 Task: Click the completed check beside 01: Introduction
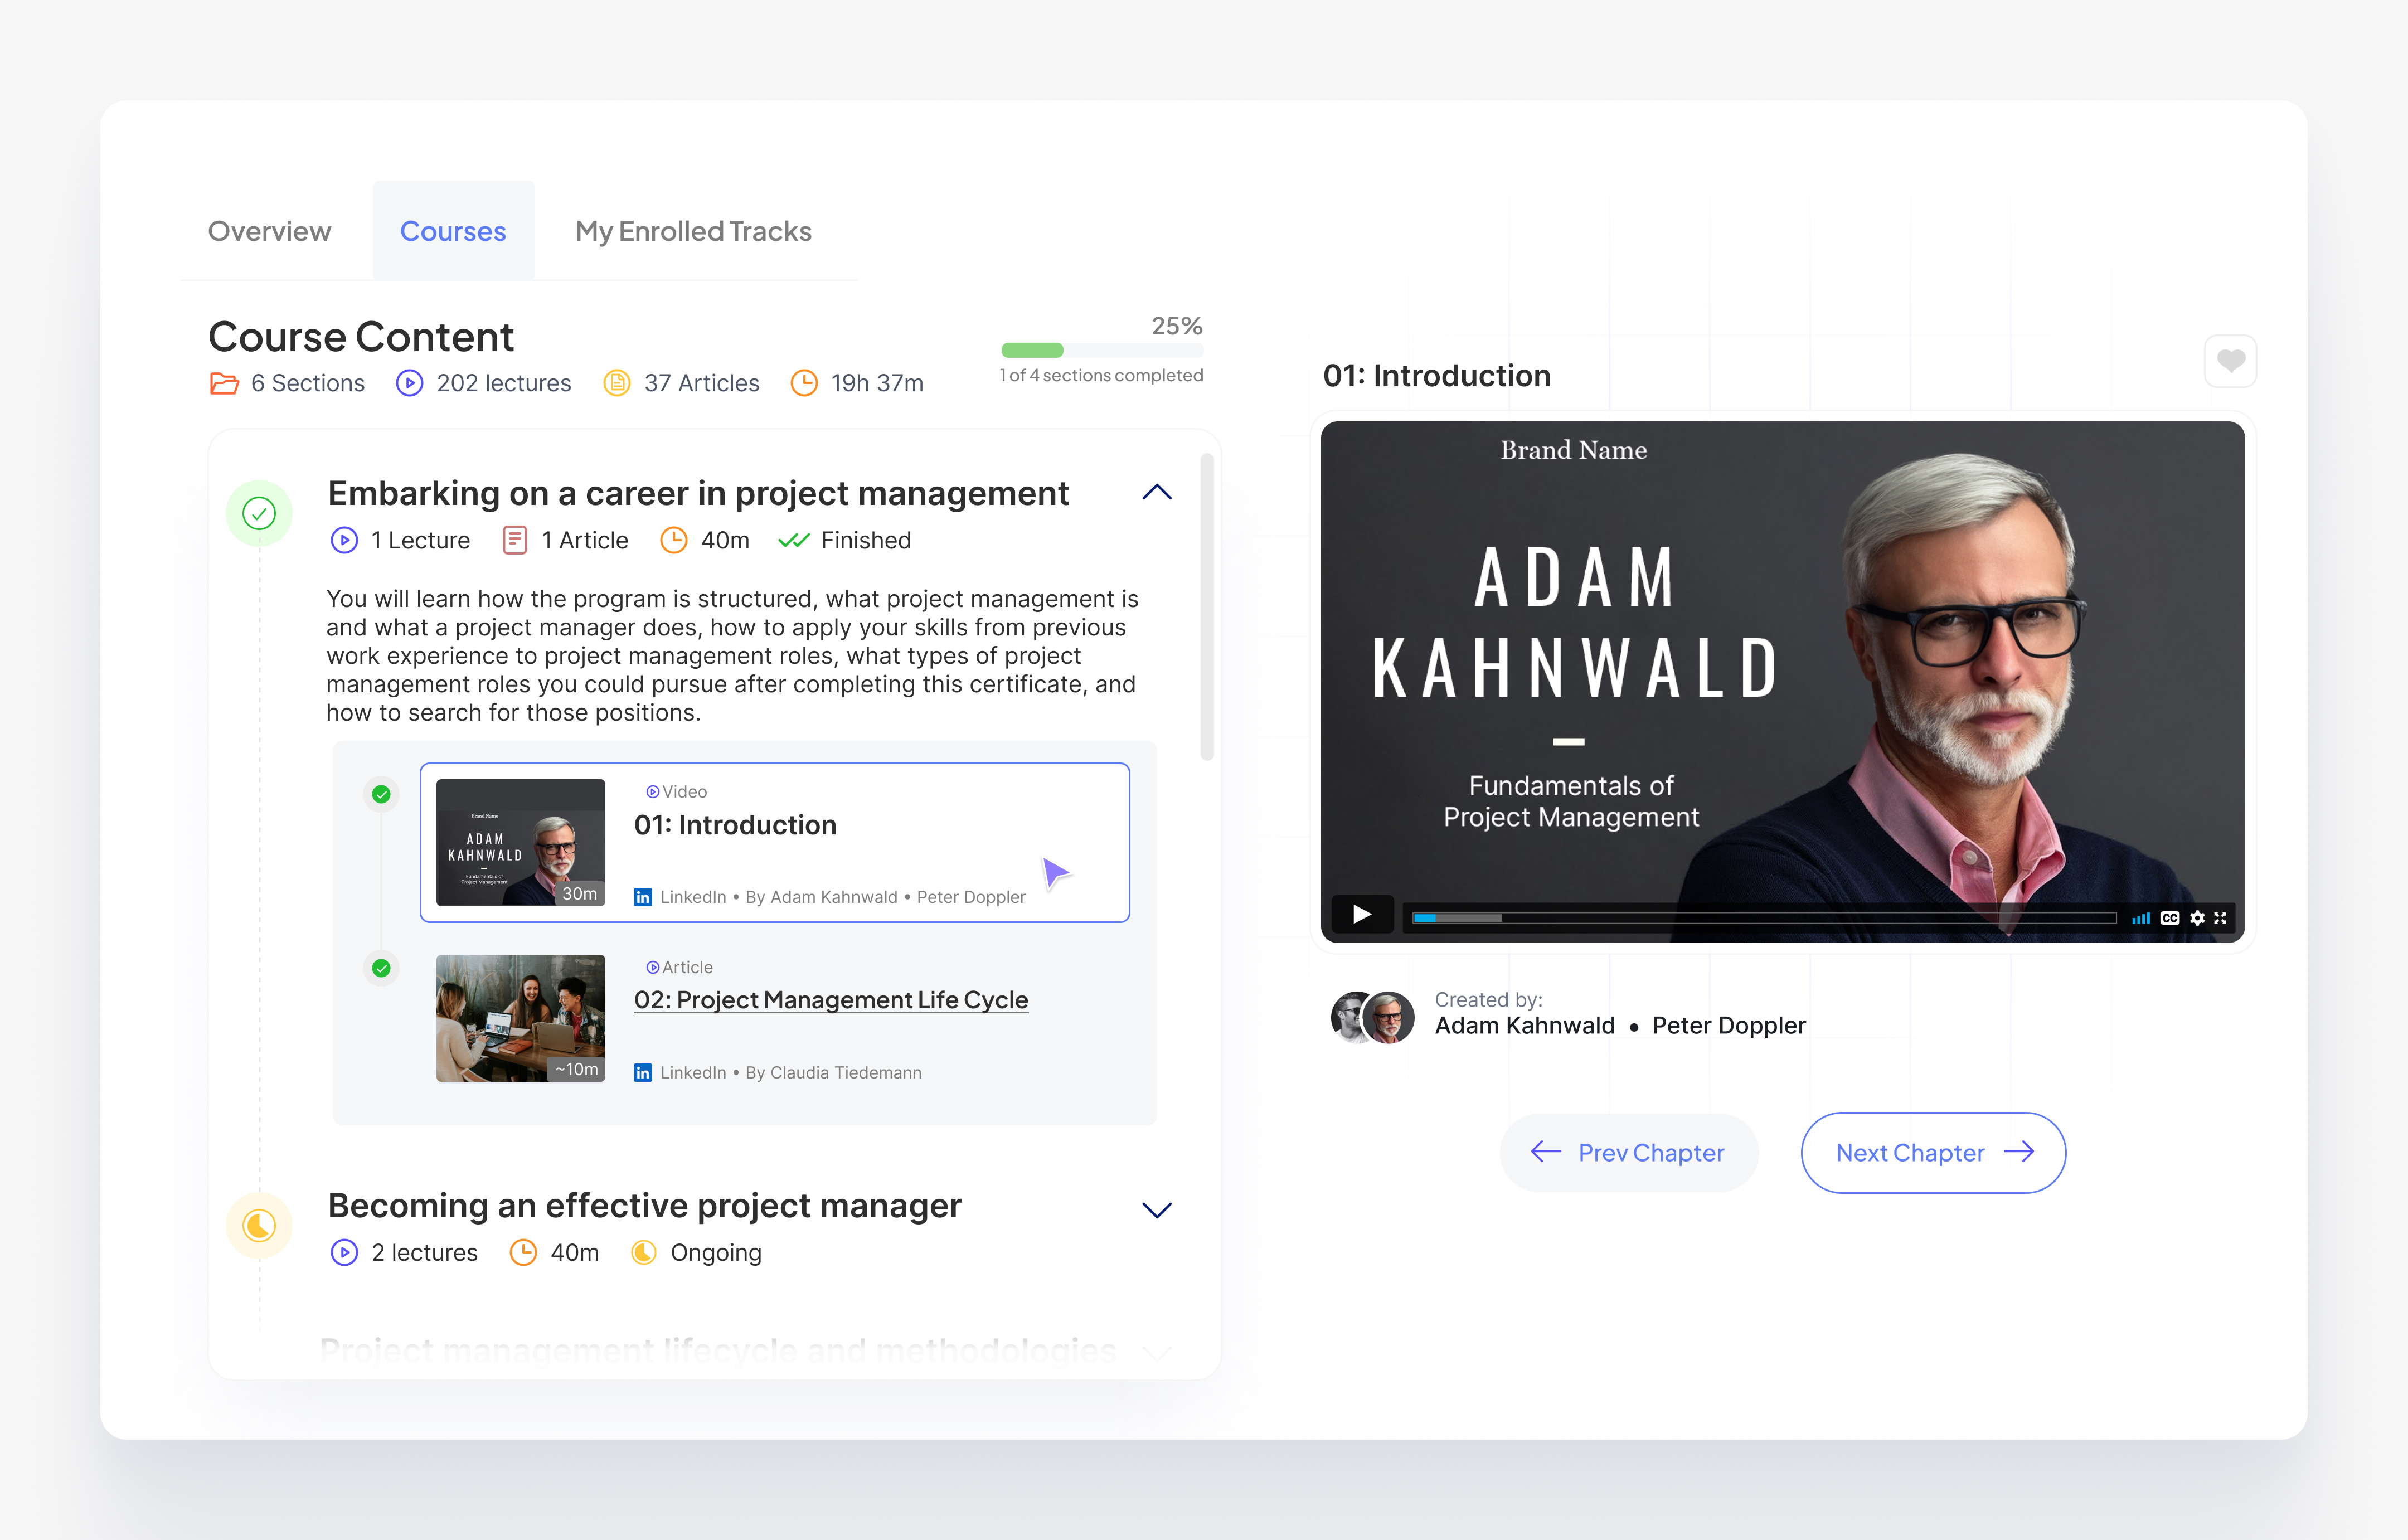click(381, 794)
